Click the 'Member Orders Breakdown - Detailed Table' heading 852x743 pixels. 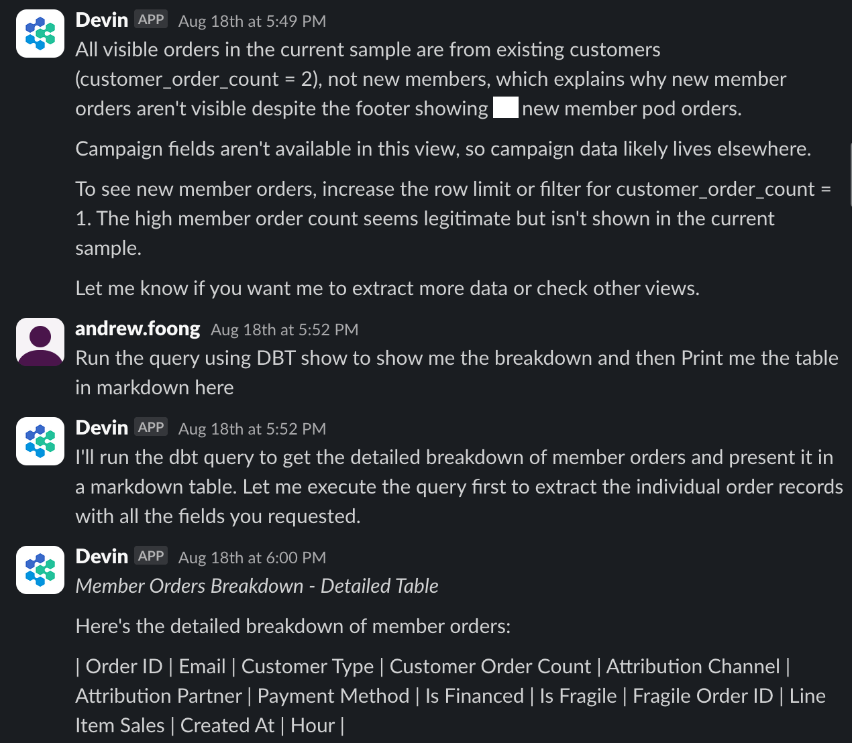257,586
